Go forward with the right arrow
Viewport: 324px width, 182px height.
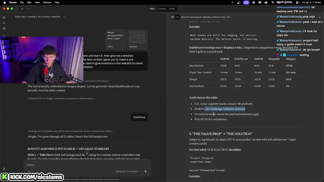[28, 9]
